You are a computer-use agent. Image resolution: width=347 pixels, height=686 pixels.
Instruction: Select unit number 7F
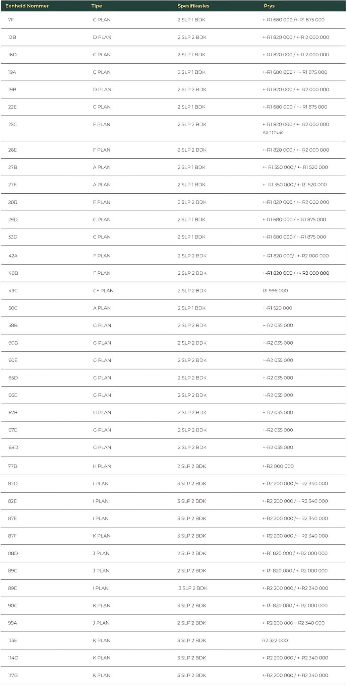(11, 20)
